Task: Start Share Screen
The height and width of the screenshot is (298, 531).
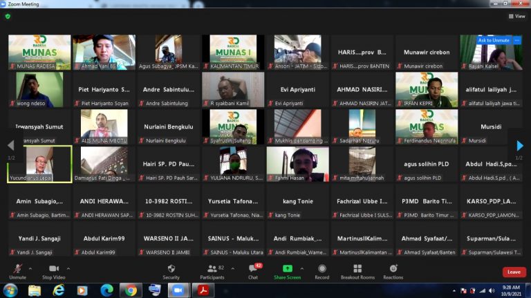Action: click(287, 271)
